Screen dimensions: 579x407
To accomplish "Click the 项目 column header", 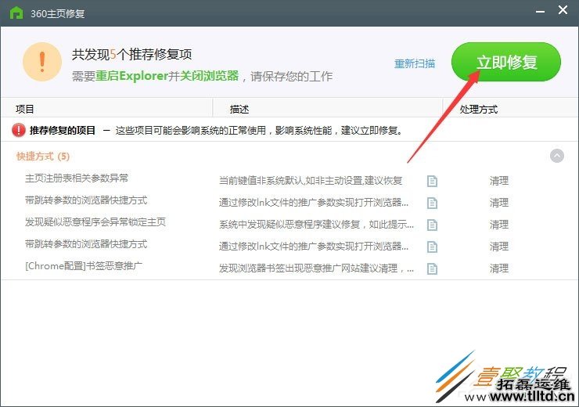I will coord(25,109).
